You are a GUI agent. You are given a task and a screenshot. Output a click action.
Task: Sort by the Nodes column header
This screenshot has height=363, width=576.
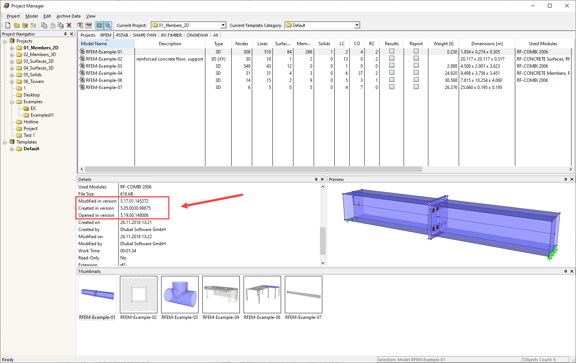(x=242, y=44)
